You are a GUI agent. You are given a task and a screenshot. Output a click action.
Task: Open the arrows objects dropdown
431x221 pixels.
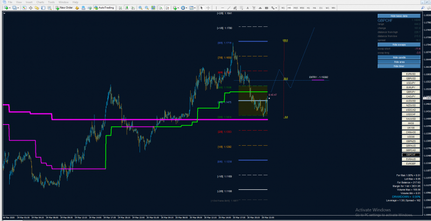(274, 8)
